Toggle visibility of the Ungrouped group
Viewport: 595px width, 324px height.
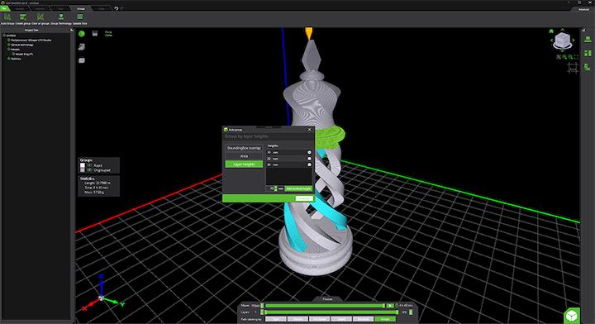(x=89, y=170)
